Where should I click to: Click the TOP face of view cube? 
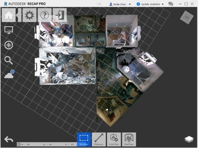[187, 17]
